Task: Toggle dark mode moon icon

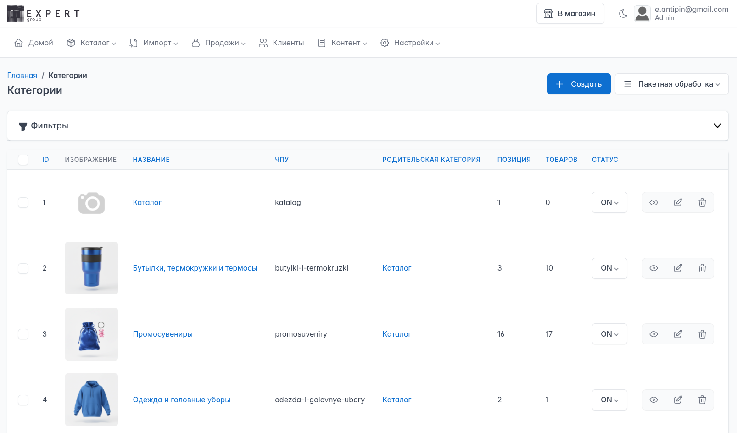Action: 623,14
